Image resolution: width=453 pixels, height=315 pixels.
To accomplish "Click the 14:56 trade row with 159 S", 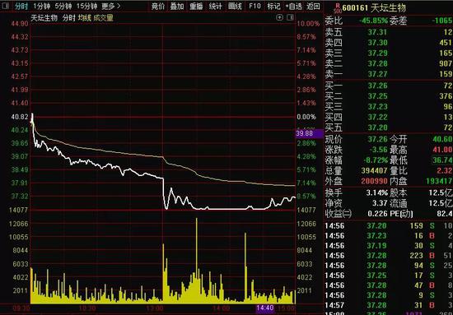I will click(x=388, y=226).
